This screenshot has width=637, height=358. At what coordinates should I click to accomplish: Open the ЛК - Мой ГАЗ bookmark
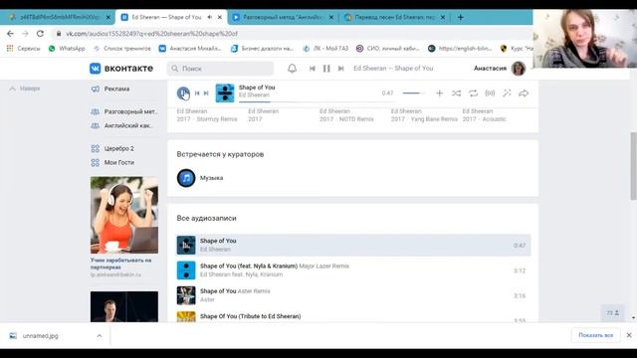pyautogui.click(x=325, y=49)
